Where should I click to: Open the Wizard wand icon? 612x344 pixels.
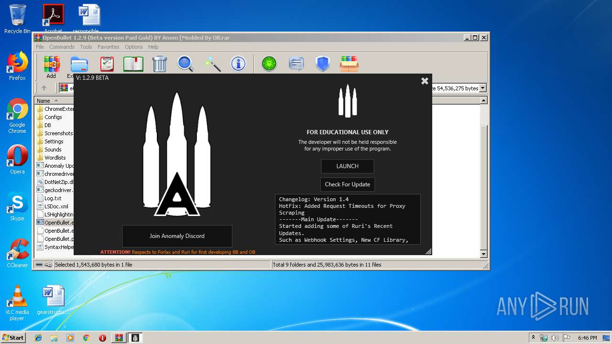coord(212,64)
